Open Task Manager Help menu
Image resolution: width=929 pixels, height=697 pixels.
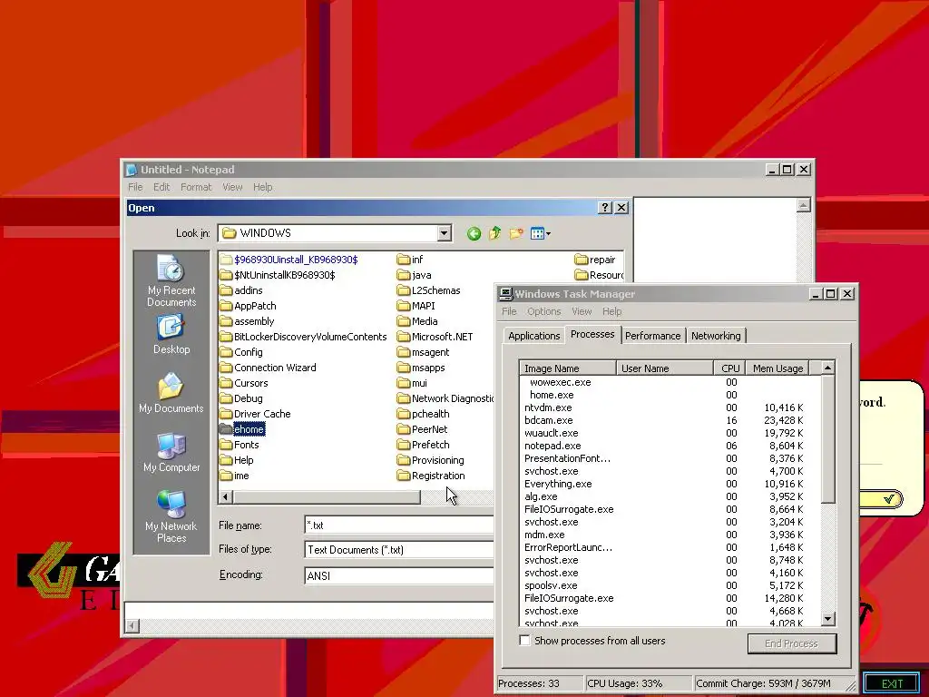(x=612, y=312)
